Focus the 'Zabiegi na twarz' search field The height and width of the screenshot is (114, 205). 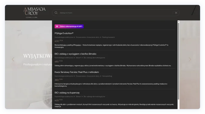(116, 12)
